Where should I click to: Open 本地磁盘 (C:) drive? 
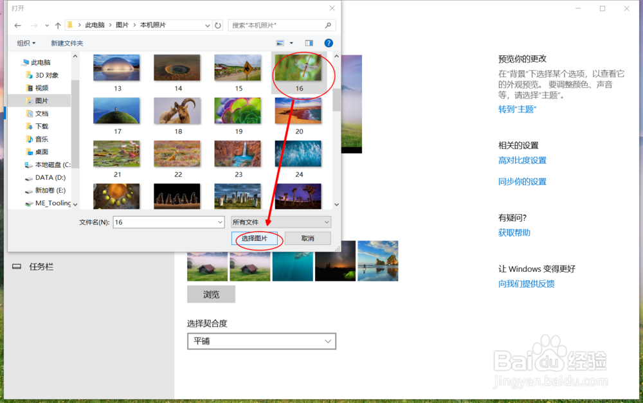coord(47,165)
